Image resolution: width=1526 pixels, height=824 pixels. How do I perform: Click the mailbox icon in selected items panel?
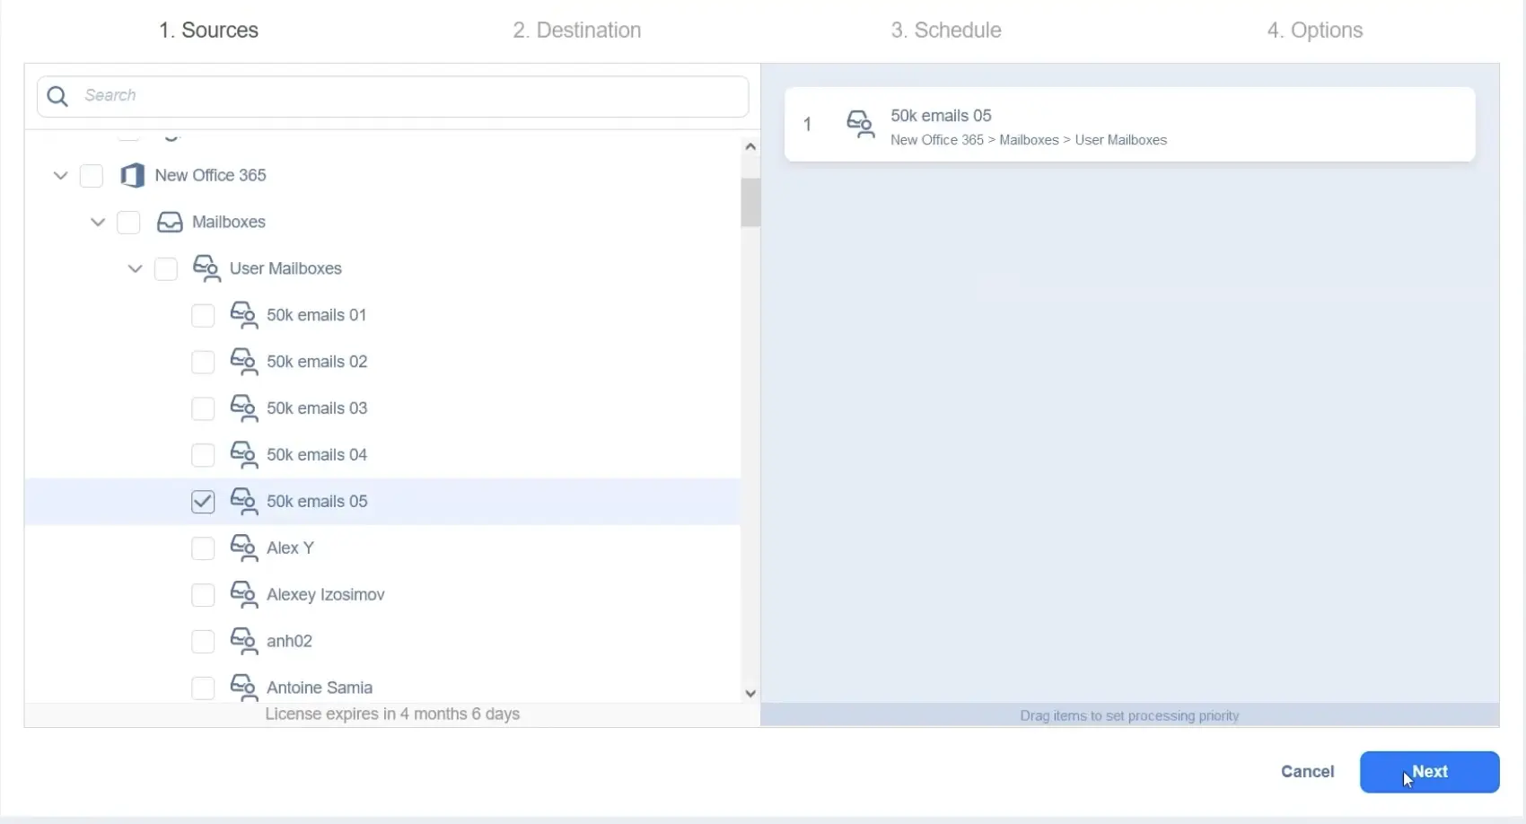tap(861, 125)
